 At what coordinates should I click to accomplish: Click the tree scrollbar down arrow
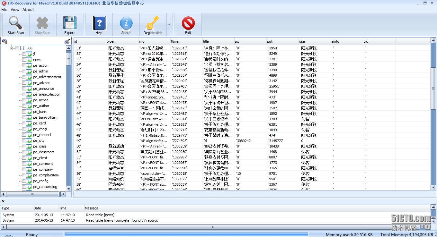68,189
